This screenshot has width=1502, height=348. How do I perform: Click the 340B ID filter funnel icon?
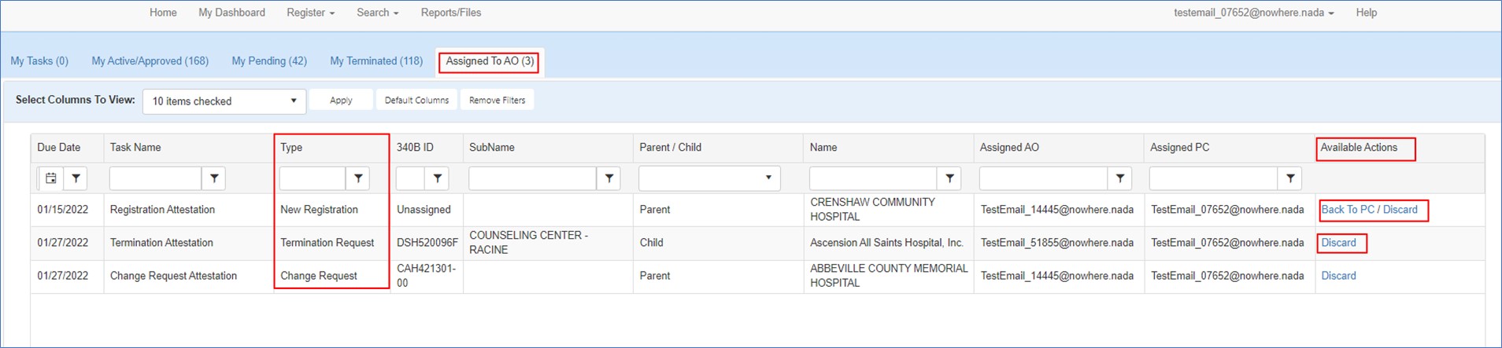point(437,178)
